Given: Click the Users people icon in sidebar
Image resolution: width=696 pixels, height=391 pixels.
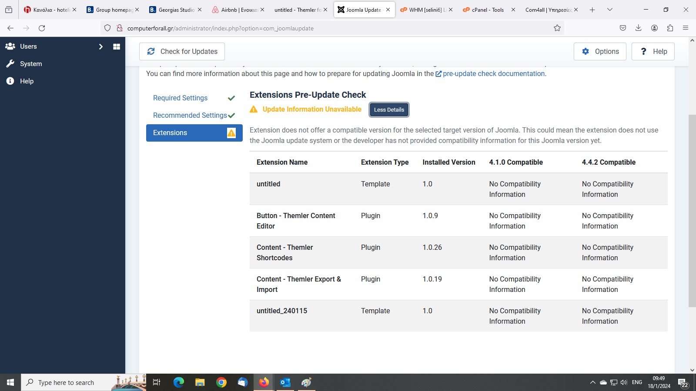Looking at the screenshot, I should [10, 46].
